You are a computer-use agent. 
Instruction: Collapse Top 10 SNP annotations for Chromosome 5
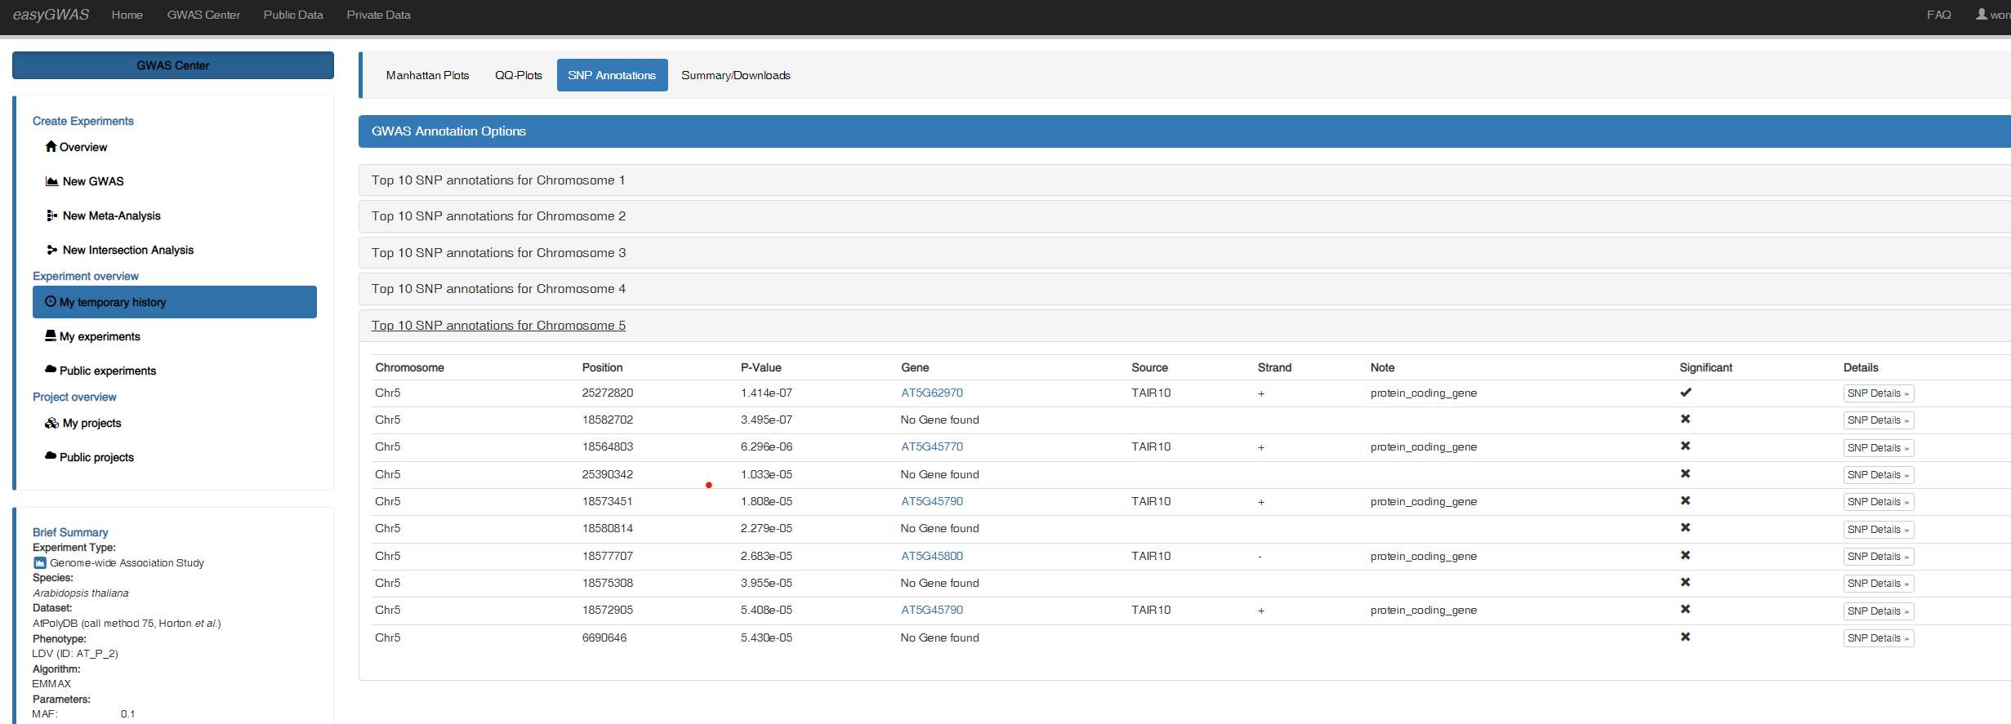[x=498, y=326]
